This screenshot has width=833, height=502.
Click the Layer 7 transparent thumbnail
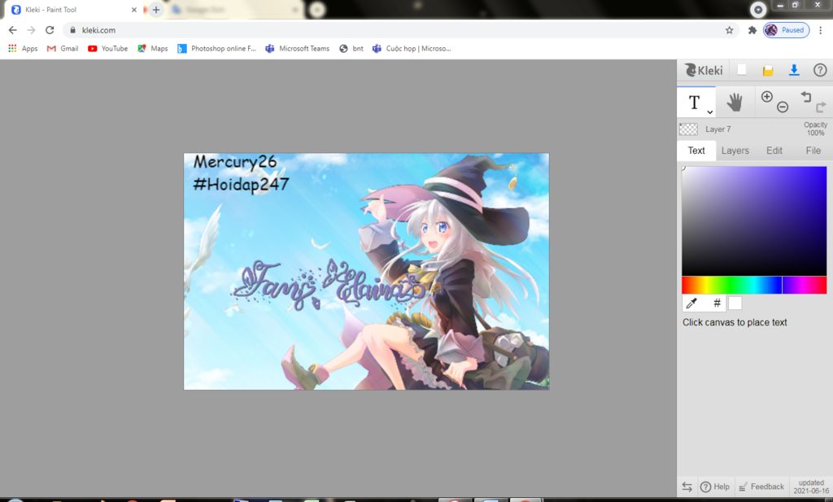[688, 129]
